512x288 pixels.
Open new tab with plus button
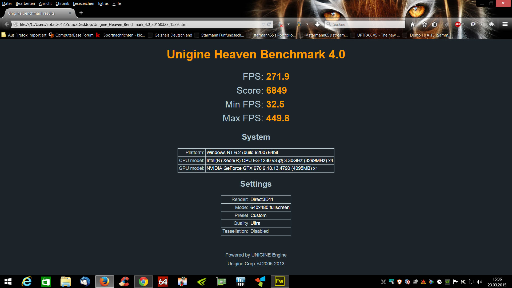[x=81, y=13]
